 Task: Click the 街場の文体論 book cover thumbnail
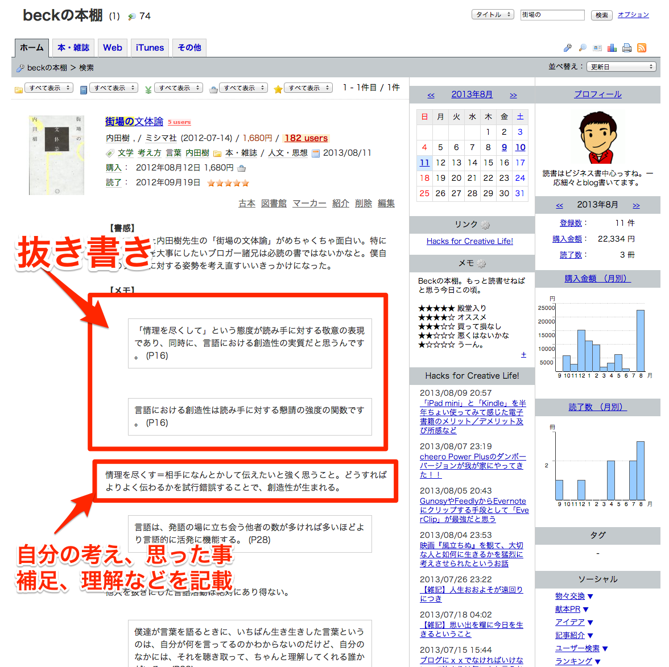click(x=56, y=155)
